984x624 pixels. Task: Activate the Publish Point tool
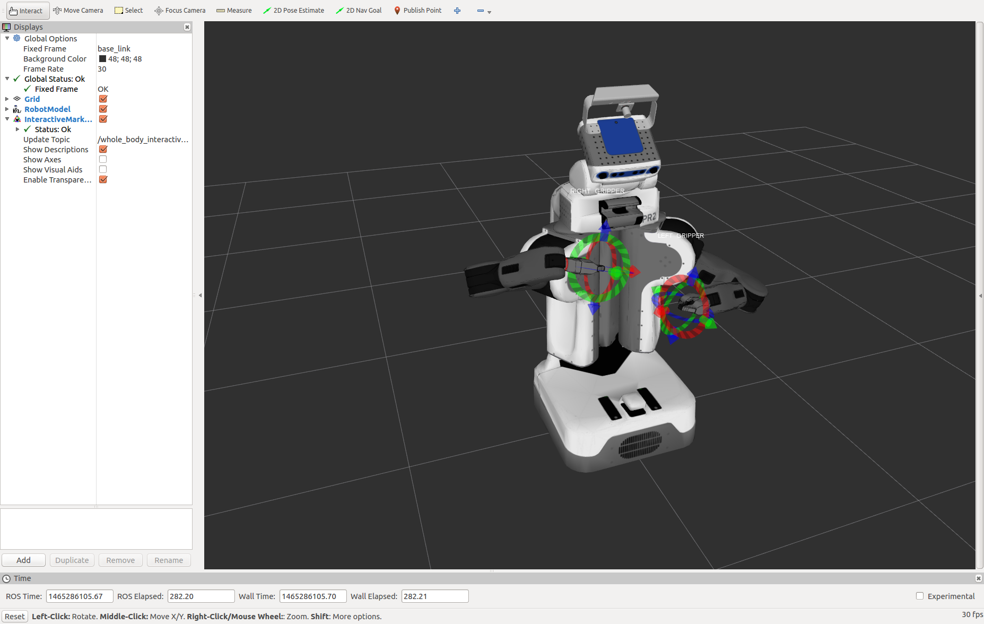(x=418, y=11)
